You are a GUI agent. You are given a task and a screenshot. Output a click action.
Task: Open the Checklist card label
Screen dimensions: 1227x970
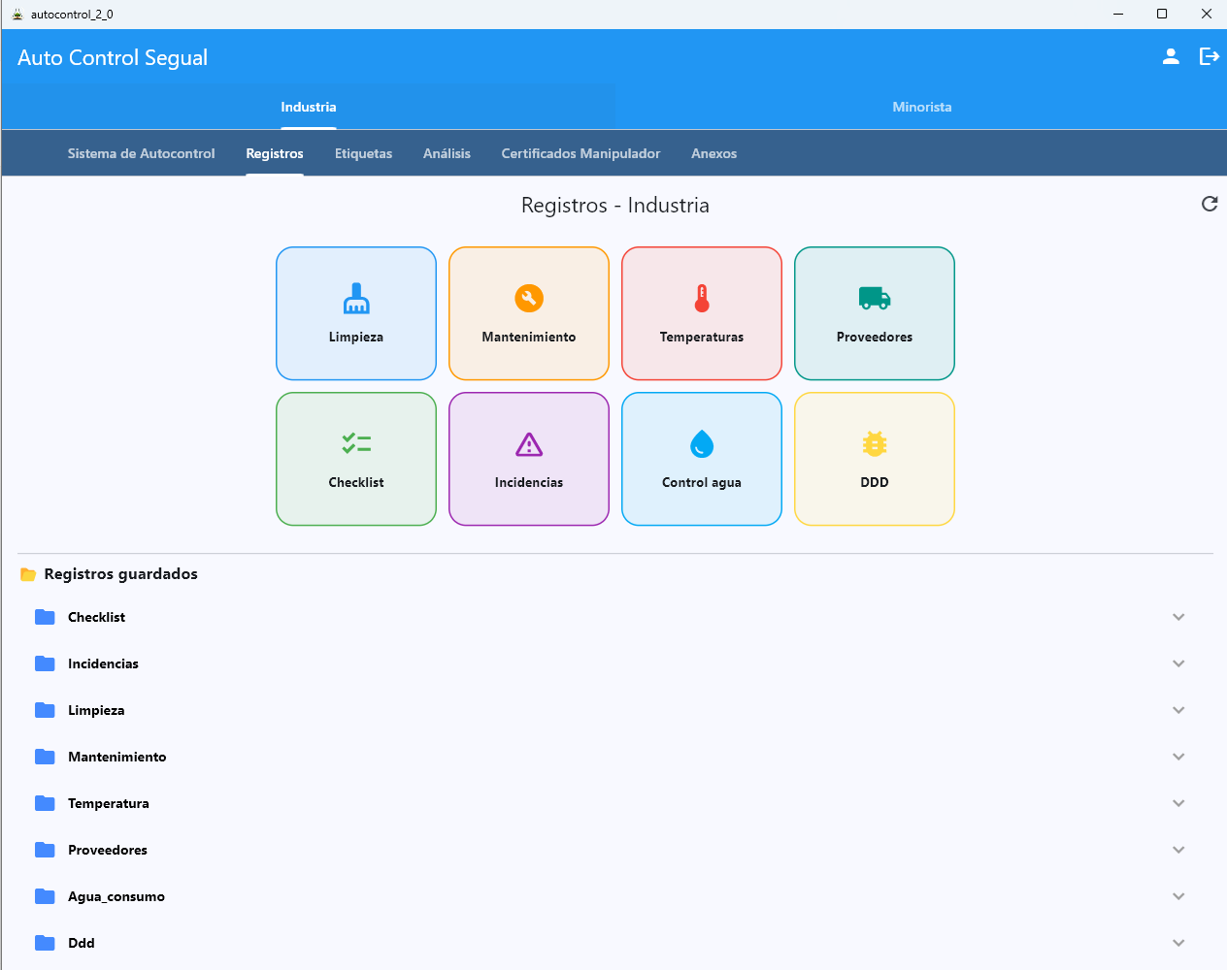coord(356,482)
